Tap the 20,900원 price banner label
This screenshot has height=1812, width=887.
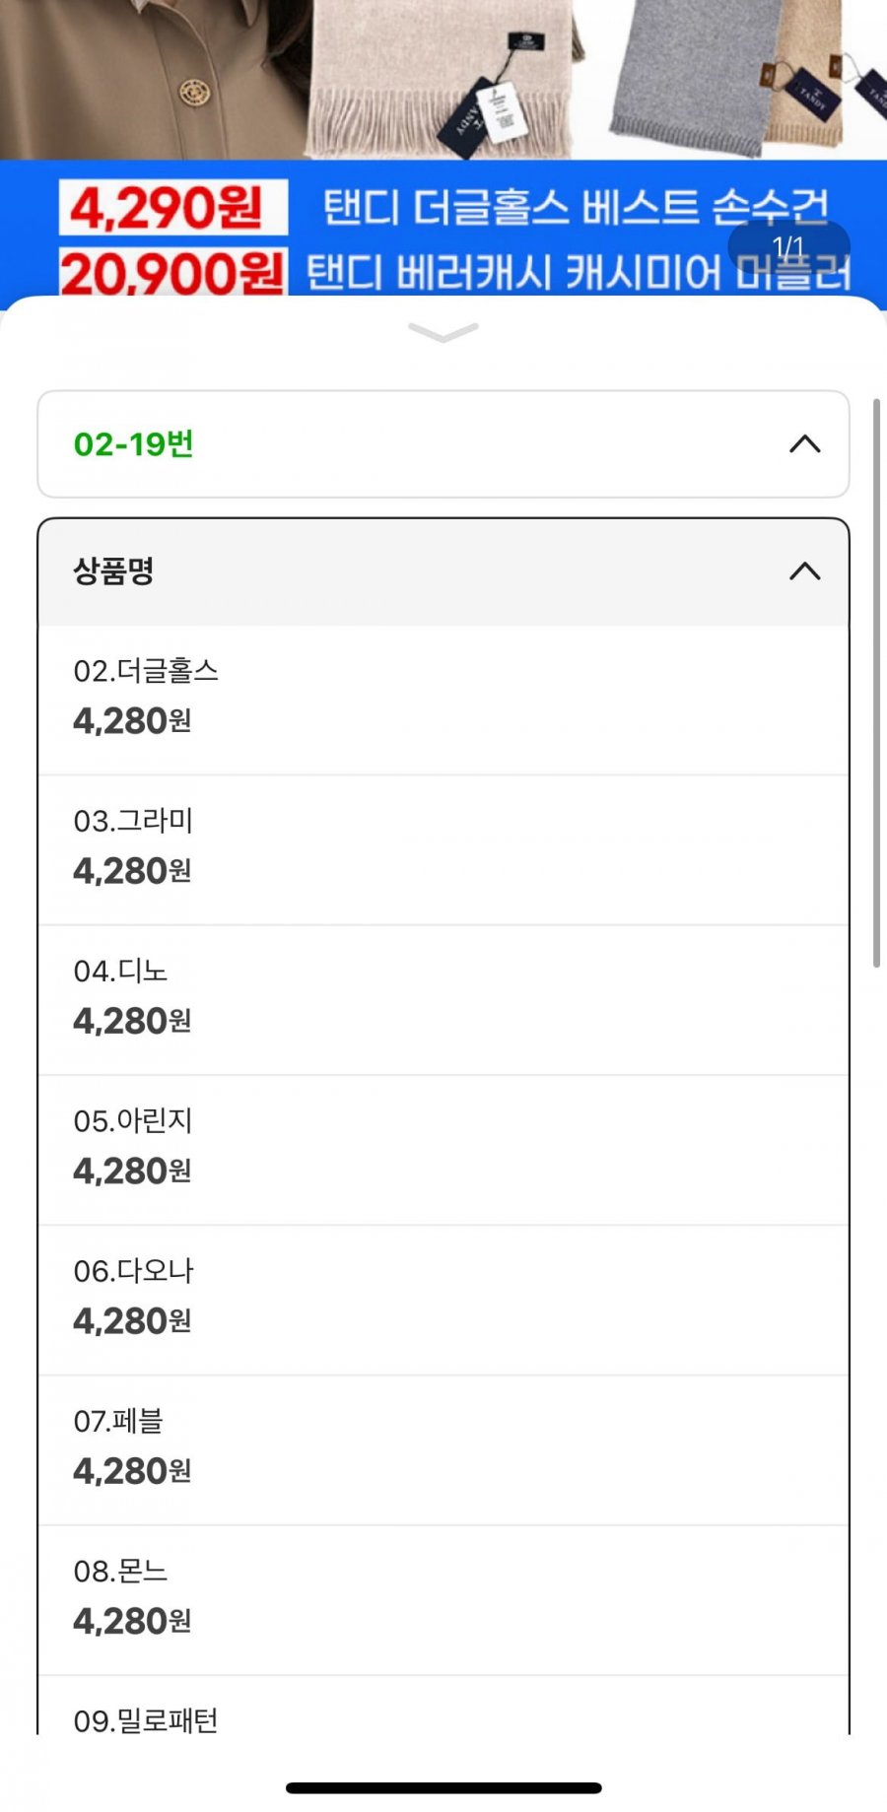point(172,273)
